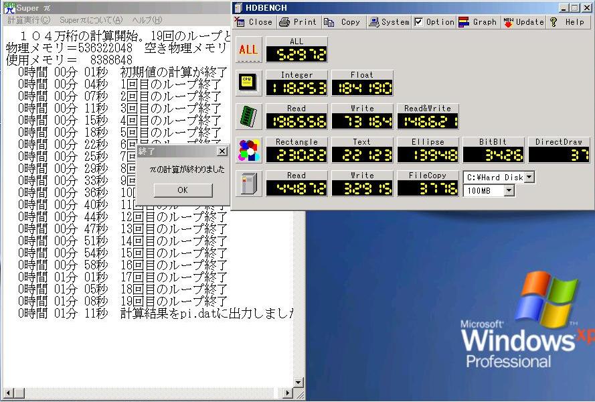Click the 計算結果をpi.datに出力しました line
Viewport: 595px width, 402px height.
[x=155, y=314]
